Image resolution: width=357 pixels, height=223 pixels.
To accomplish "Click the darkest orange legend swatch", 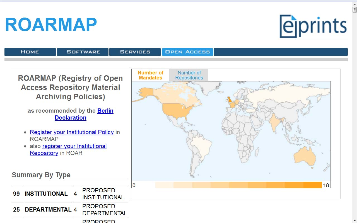I will (x=312, y=185).
